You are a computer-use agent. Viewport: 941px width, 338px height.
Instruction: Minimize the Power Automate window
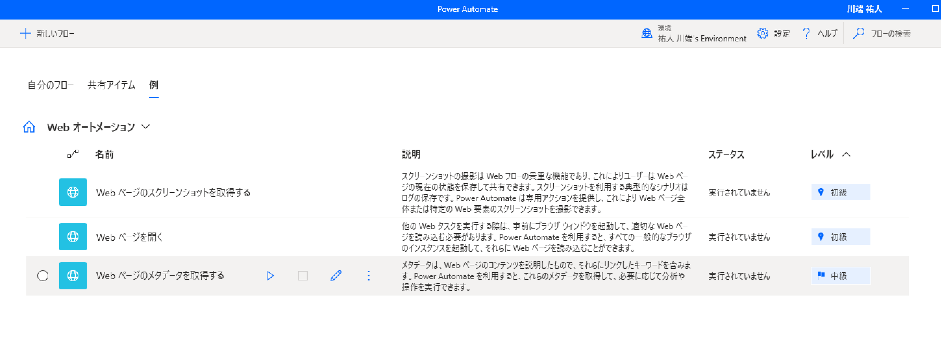pyautogui.click(x=905, y=9)
